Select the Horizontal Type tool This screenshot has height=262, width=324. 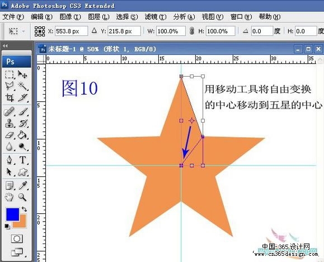point(22,160)
